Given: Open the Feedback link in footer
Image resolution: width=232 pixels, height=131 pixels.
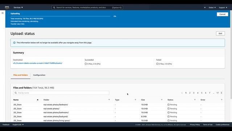Looking at the screenshot, I should click(6, 124).
